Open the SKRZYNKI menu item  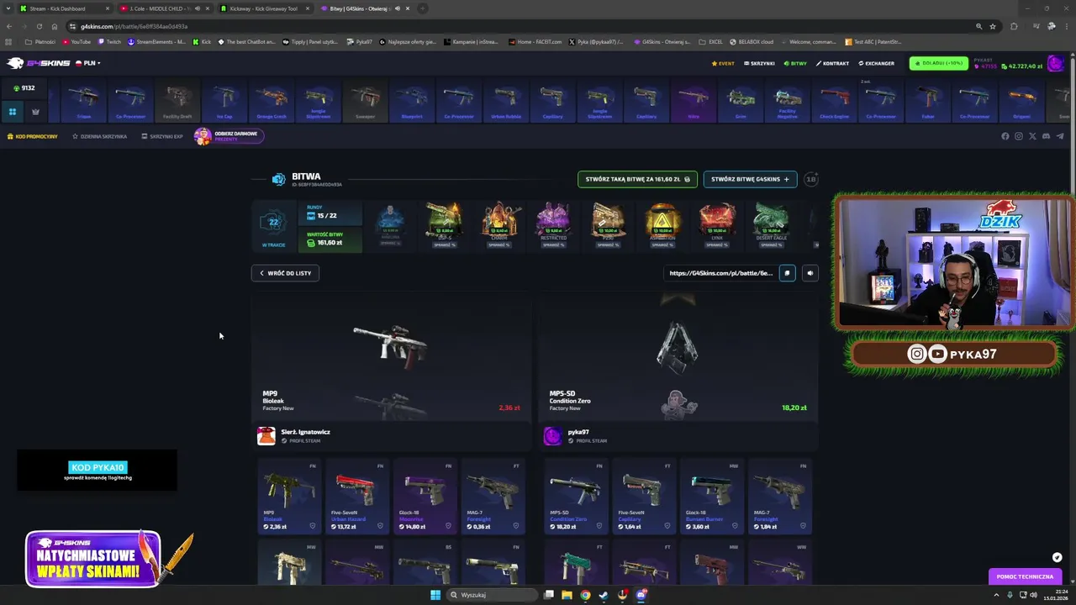[x=759, y=63]
